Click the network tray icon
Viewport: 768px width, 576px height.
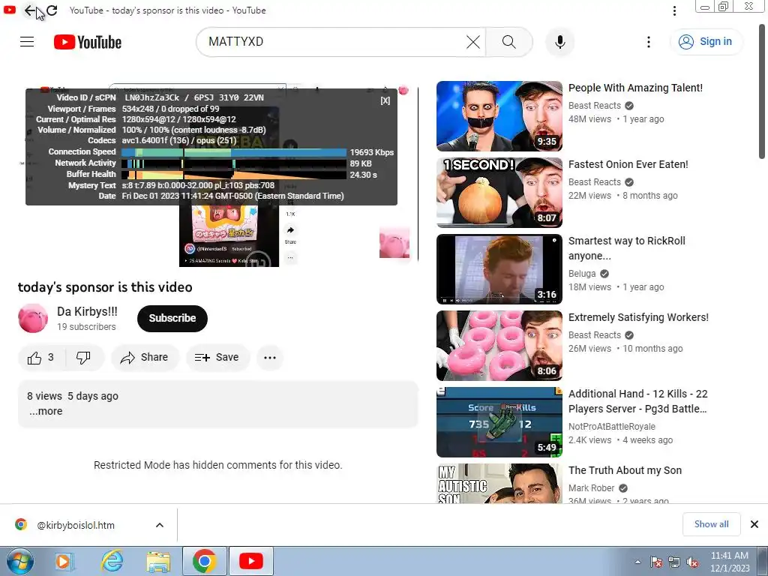click(674, 562)
